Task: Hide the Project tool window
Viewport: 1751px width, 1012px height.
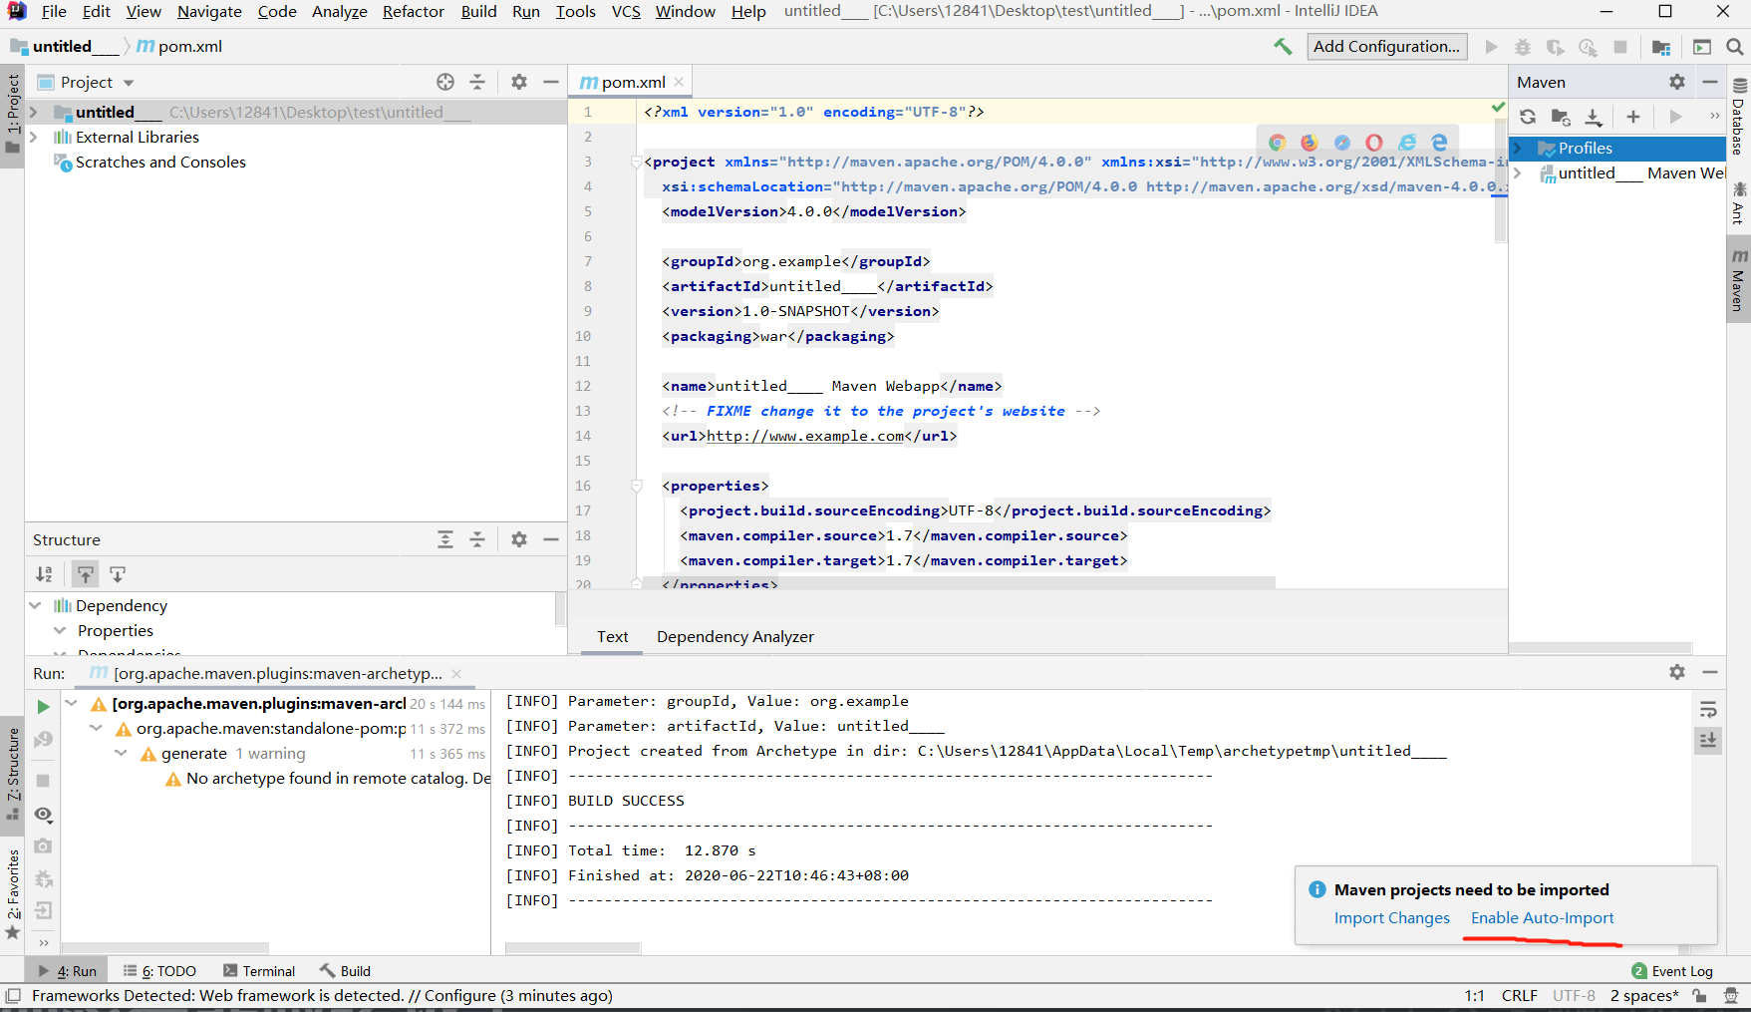Action: click(x=551, y=82)
